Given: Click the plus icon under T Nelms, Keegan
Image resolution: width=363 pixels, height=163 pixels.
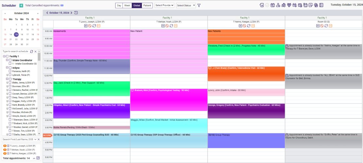Looking at the screenshot, I should 240,26.
